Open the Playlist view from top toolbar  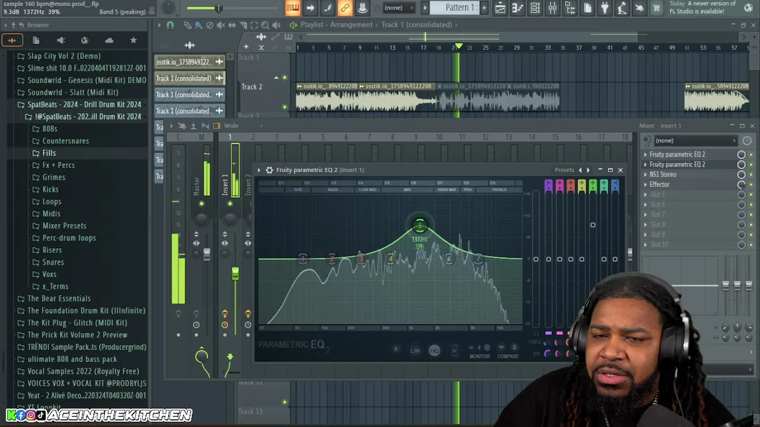[500, 8]
